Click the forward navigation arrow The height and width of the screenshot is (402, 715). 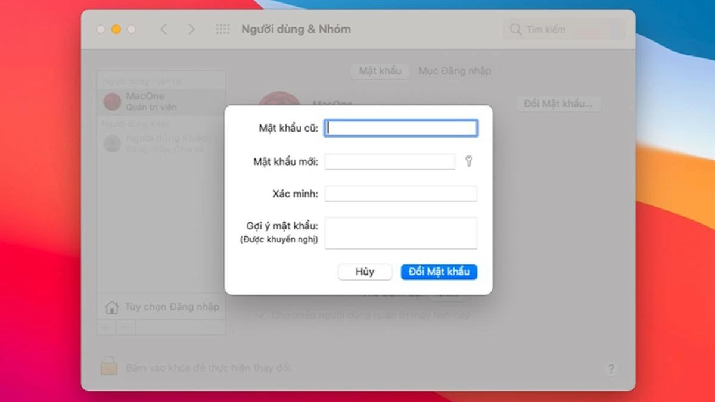pyautogui.click(x=191, y=29)
